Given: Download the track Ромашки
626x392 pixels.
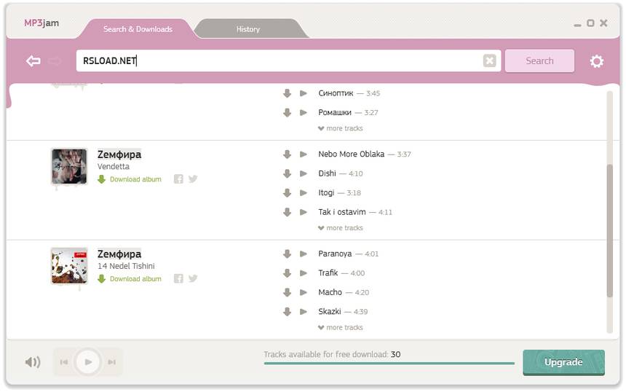Looking at the screenshot, I should pyautogui.click(x=287, y=113).
